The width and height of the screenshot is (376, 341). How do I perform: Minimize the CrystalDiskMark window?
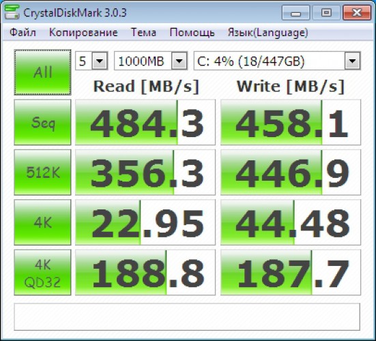(x=296, y=12)
